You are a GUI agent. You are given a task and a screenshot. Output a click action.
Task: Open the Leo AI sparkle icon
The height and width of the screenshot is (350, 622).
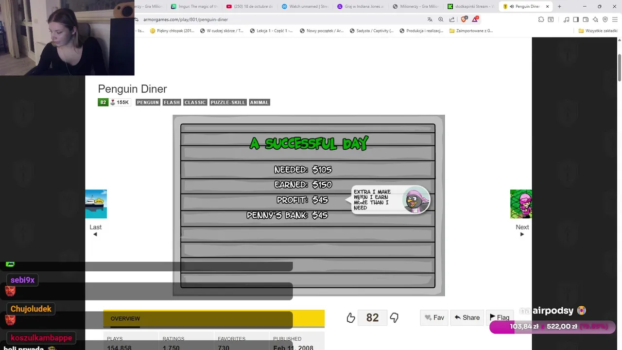[x=595, y=19]
